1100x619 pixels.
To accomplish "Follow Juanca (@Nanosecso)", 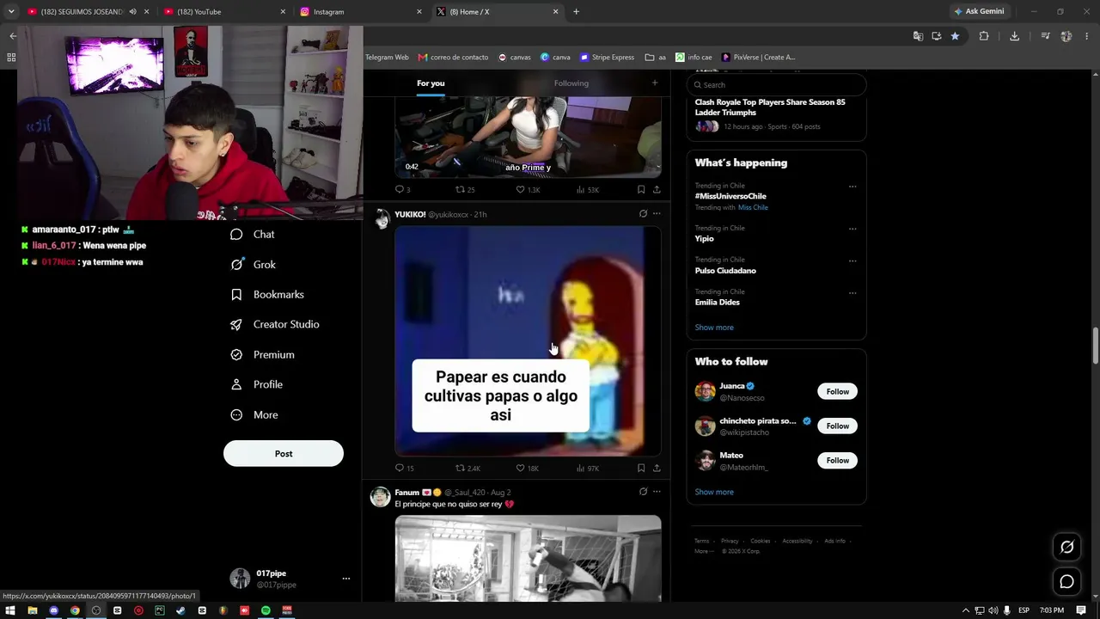I will click(x=837, y=392).
